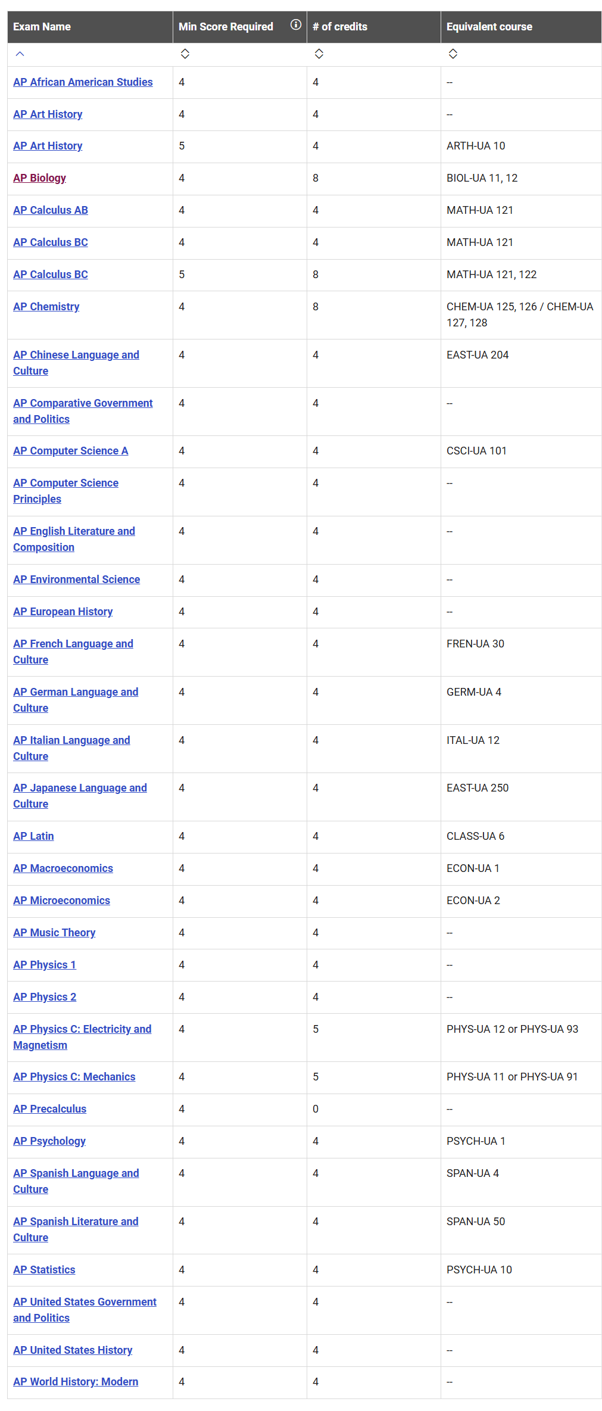Click the # of credits column header
The image size is (602, 1411).
click(x=340, y=27)
